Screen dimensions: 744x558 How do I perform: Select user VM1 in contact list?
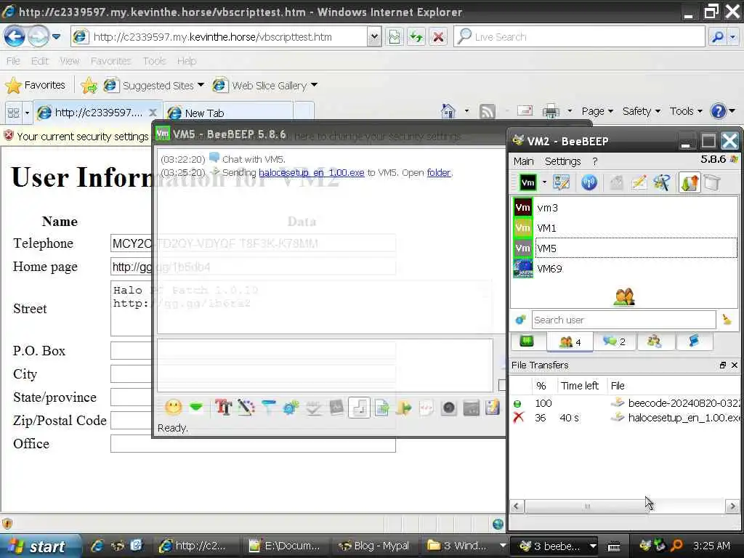(x=626, y=227)
